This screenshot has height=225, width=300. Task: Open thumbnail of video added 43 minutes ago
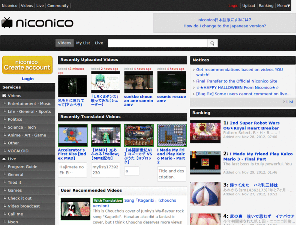[x=72, y=86]
